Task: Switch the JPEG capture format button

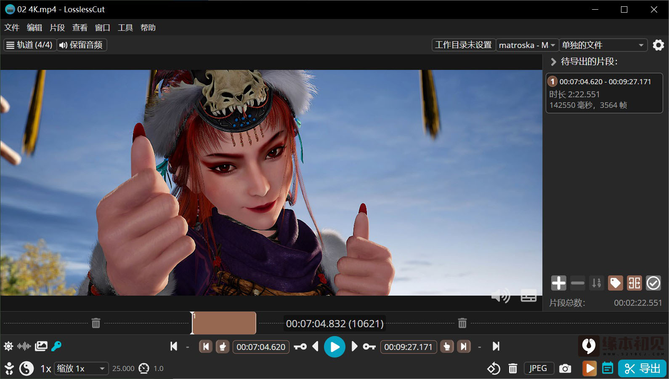Action: coord(538,368)
